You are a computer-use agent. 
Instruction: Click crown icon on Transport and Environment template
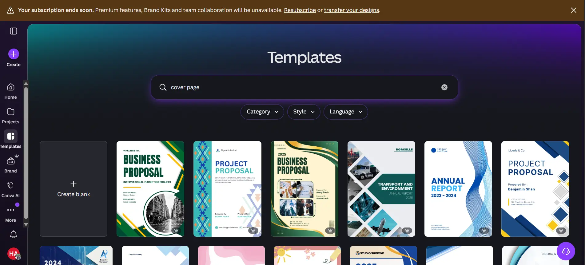[x=407, y=230]
